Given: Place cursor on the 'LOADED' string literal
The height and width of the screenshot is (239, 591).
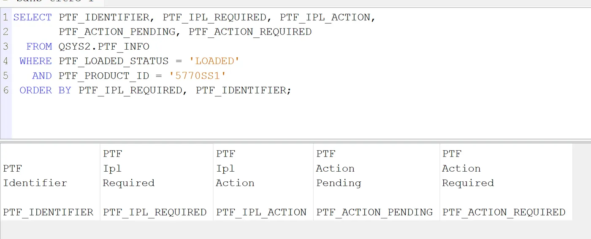Looking at the screenshot, I should (214, 61).
